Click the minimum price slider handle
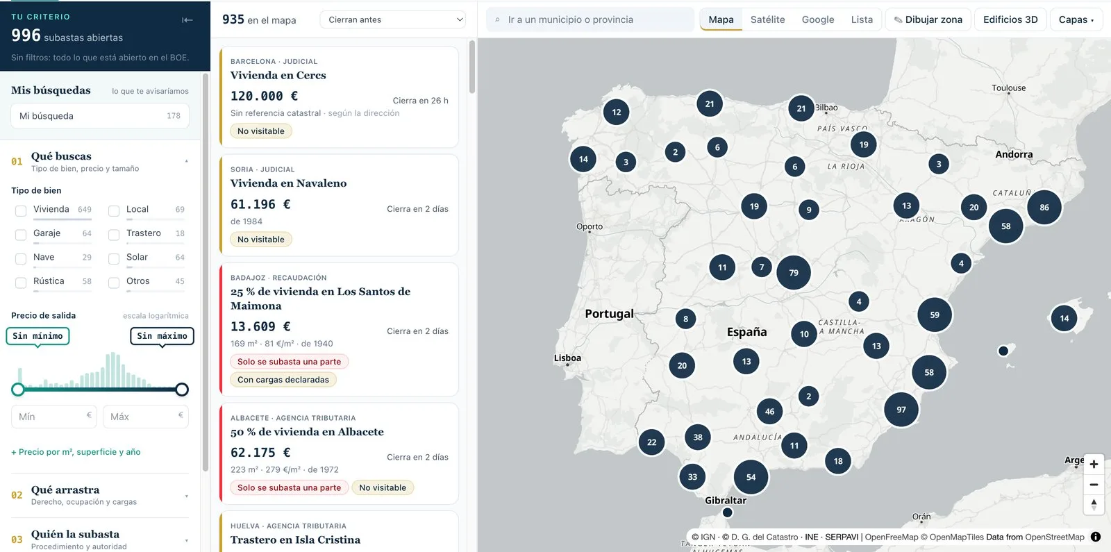 [18, 390]
